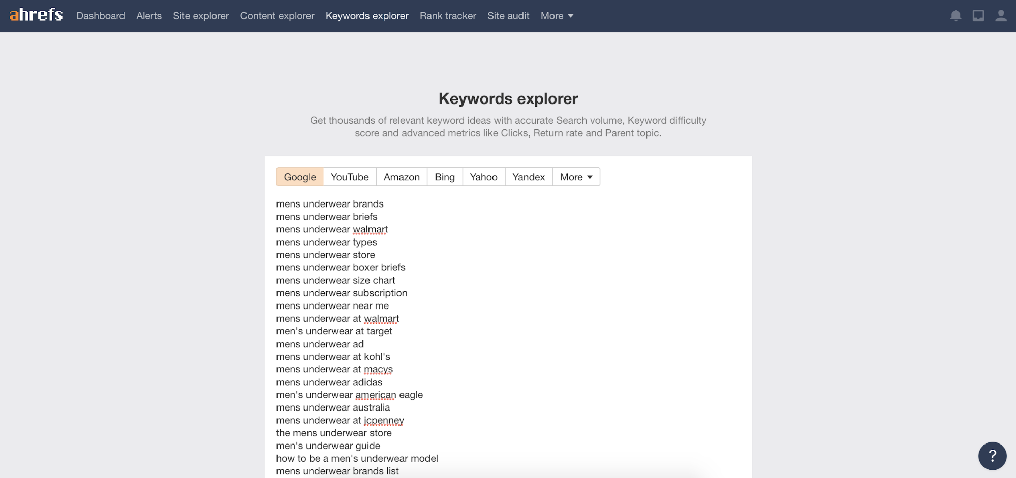Open the Alerts page
Viewport: 1016px width, 478px height.
[149, 16]
